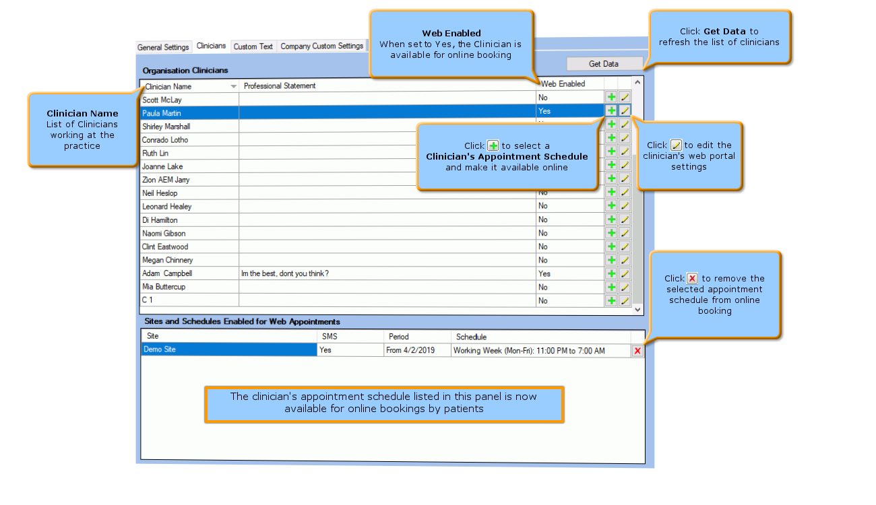Screen dimensions: 876x505
Task: Click Adam Campbell's professional statement cell
Action: click(x=387, y=273)
